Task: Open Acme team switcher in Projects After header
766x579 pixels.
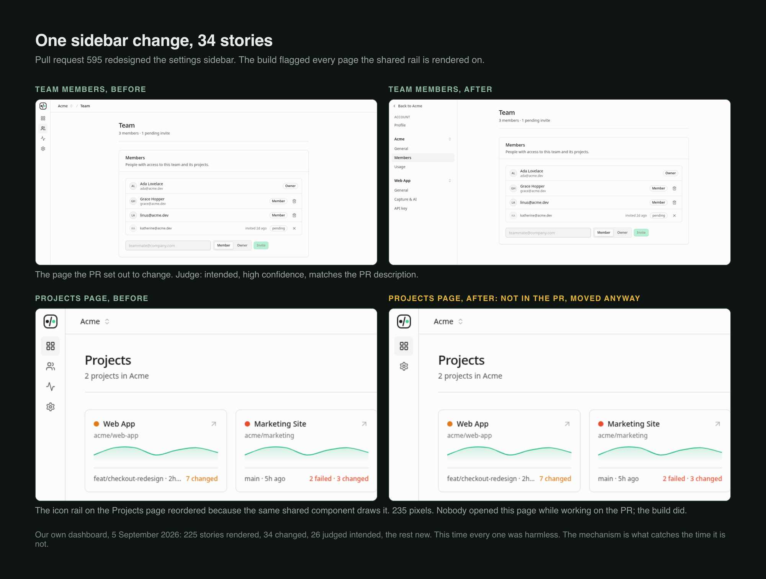Action: click(x=448, y=321)
